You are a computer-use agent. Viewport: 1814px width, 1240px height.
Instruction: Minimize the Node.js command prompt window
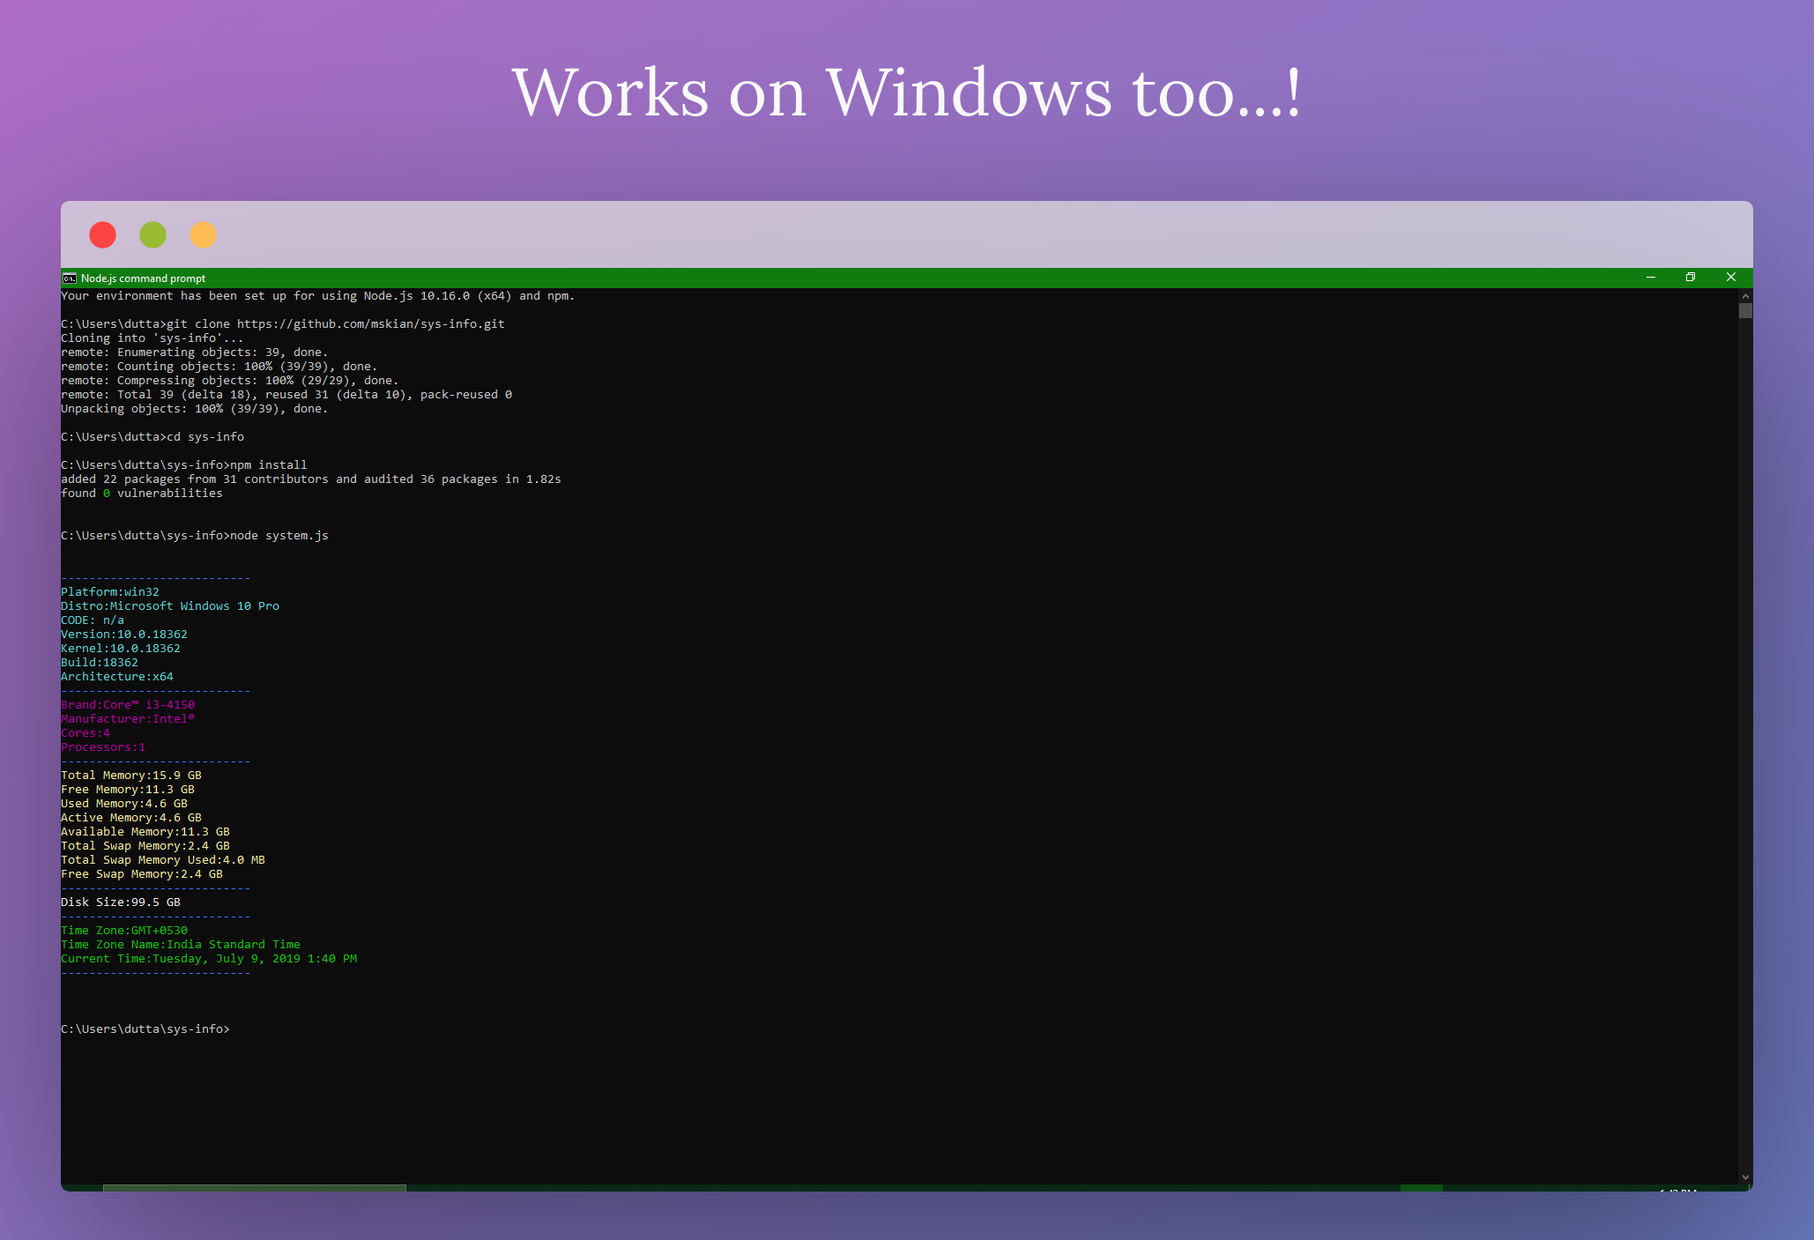point(1650,278)
